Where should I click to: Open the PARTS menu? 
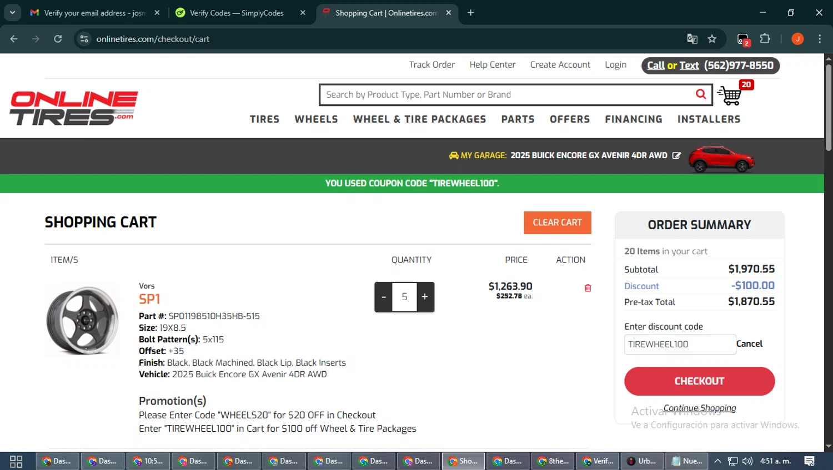click(x=518, y=119)
